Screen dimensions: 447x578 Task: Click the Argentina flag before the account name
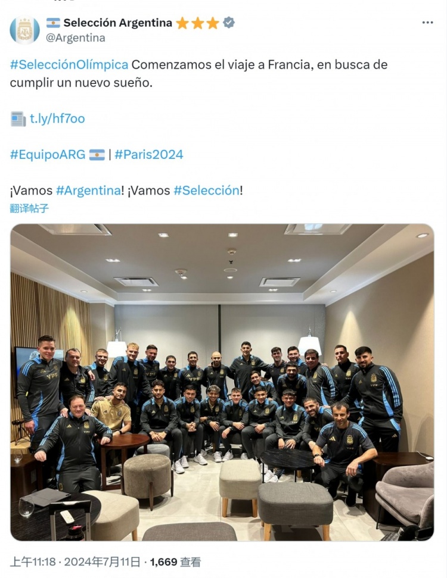53,23
